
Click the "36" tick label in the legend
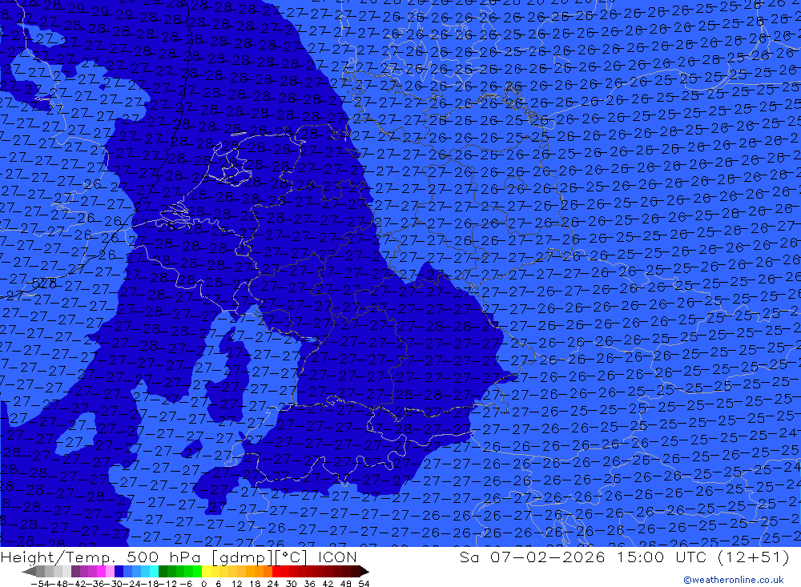pos(309,584)
